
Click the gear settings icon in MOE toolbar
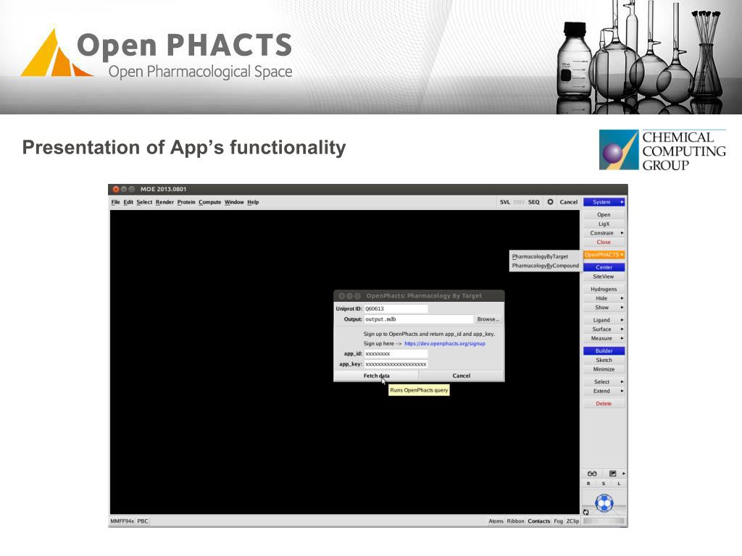pos(550,202)
